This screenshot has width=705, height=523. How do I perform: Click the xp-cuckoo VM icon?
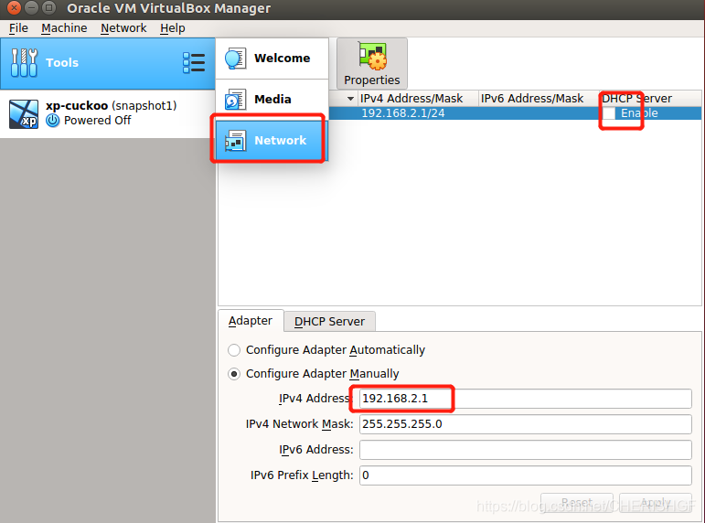(24, 113)
